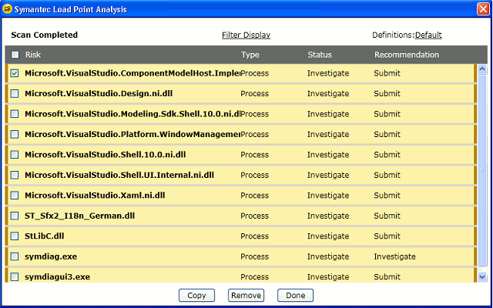Click the scrollbar down arrow
493x308 pixels.
point(483,277)
